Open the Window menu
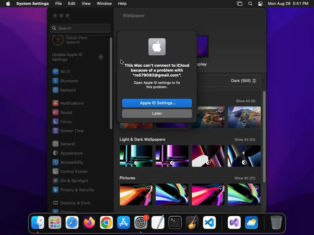Screen dimensions: 314x235 click(104, 4)
